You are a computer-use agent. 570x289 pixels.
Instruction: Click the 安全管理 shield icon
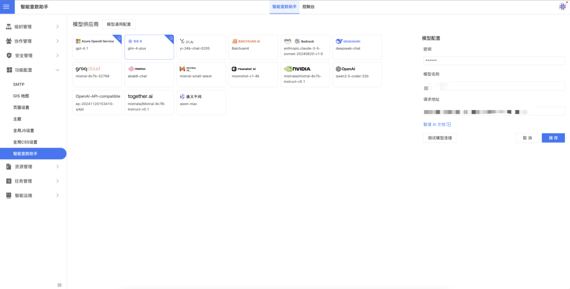point(9,56)
